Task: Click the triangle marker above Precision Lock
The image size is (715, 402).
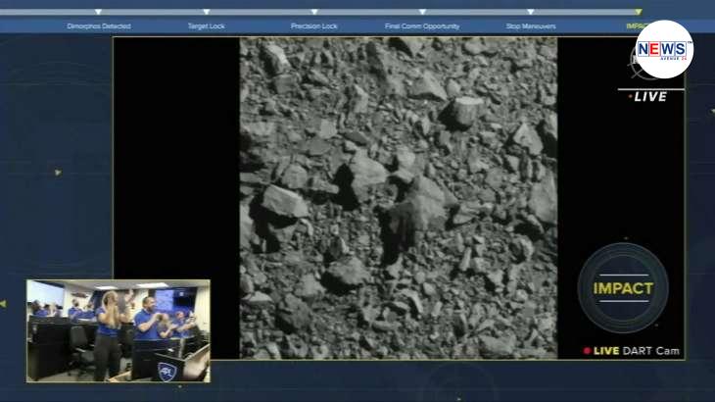Action: click(313, 13)
